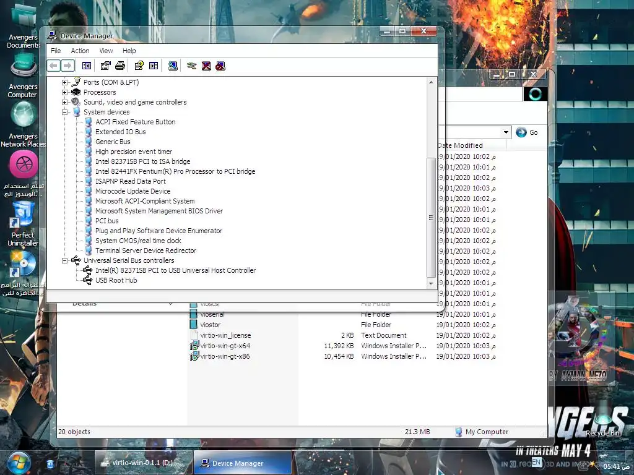Select ACPI Fixed Feature Button device
The image size is (634, 475).
tap(135, 122)
